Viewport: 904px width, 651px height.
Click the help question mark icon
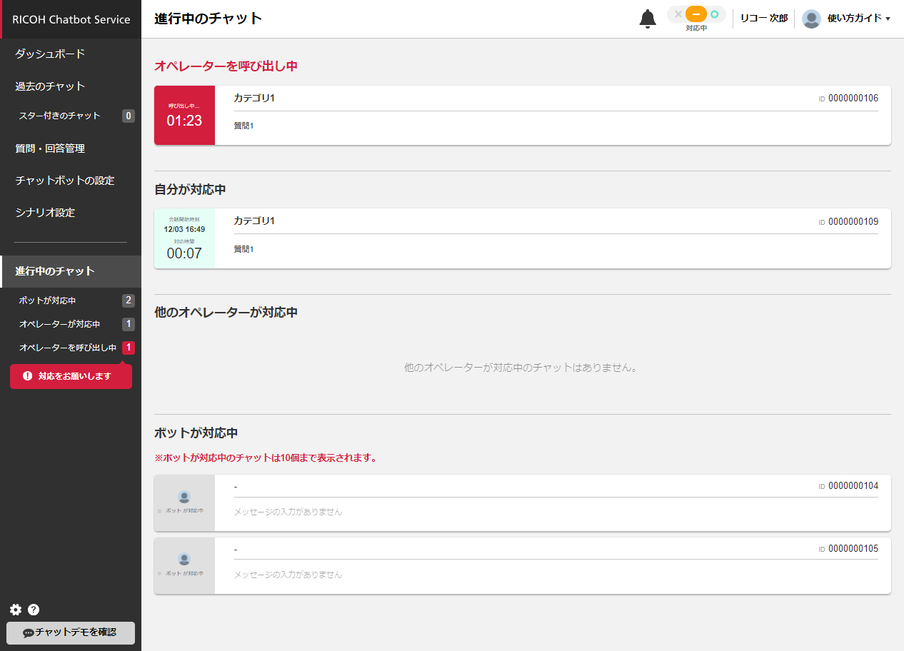click(34, 610)
